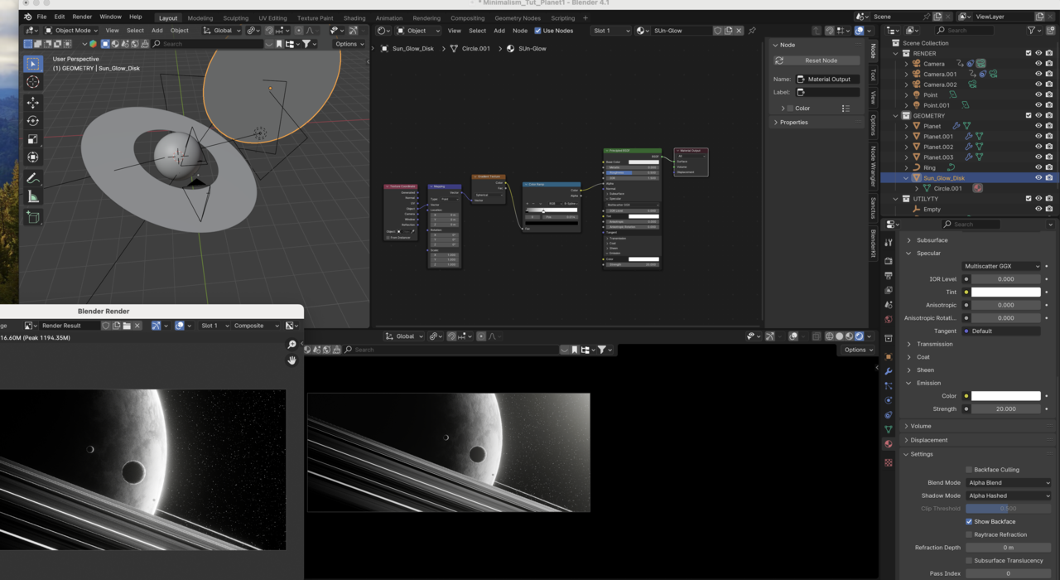Select the Scale tool in viewport toolbar
1060x580 pixels.
[x=33, y=139]
